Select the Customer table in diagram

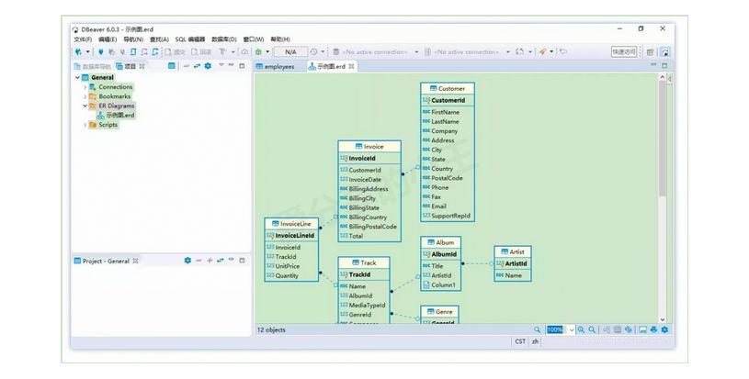point(448,89)
